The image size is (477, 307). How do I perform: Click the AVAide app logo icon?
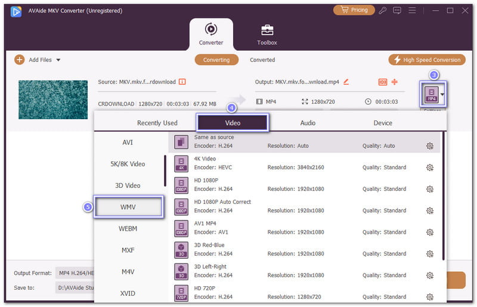(x=16, y=11)
